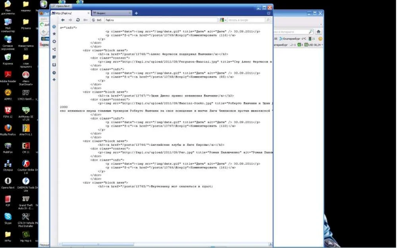Image resolution: width=397 pixels, height=248 pixels.
Task: Open the Google search engine dropdown
Action: [223, 20]
